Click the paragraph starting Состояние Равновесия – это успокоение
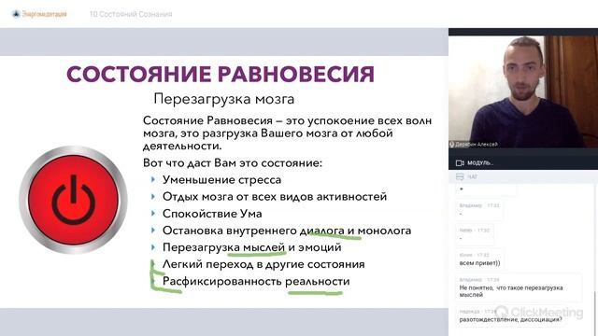Image resolution: width=598 pixels, height=336 pixels. click(287, 133)
